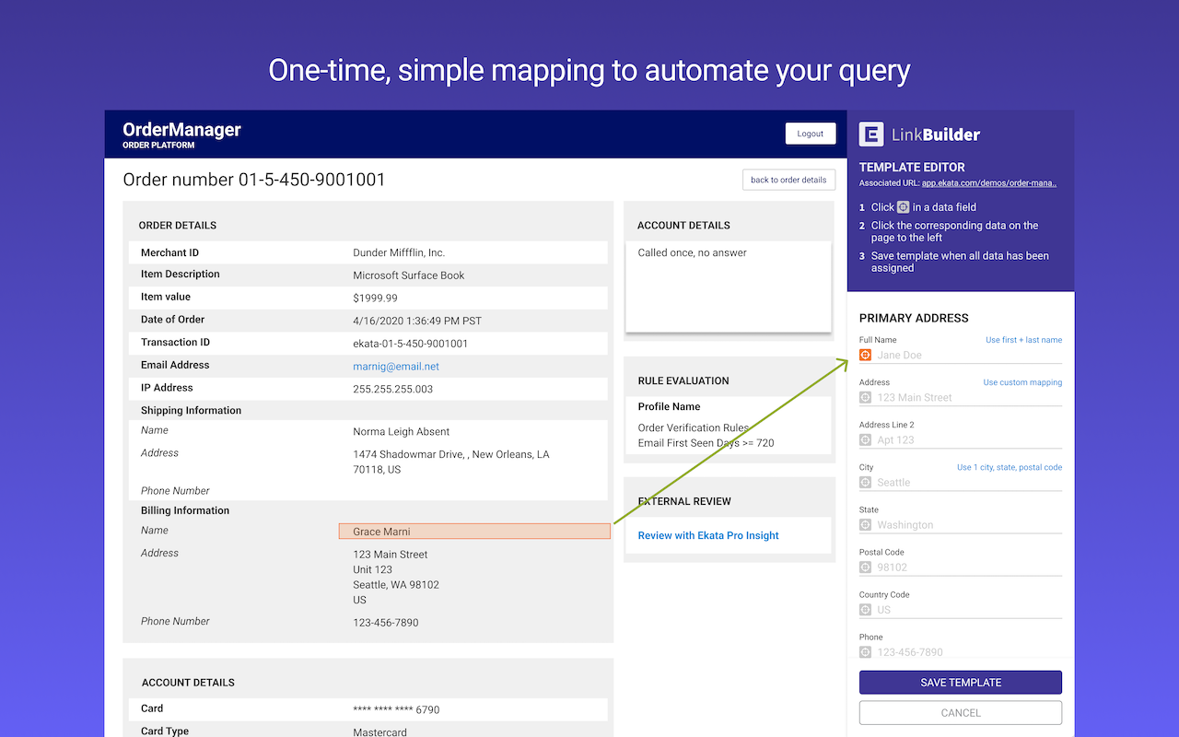The width and height of the screenshot is (1179, 737).
Task: Choose Use custom mapping for Address
Action: click(1021, 382)
